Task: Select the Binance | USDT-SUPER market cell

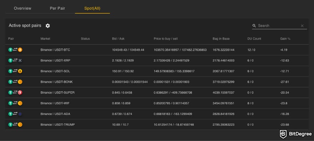Action: click(x=57, y=92)
